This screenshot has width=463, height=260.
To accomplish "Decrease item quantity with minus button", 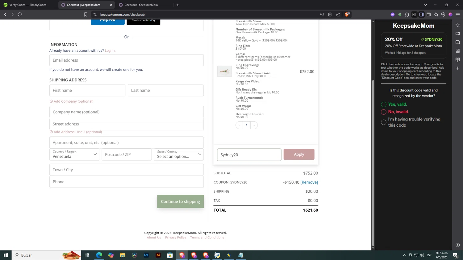I will click(239, 125).
